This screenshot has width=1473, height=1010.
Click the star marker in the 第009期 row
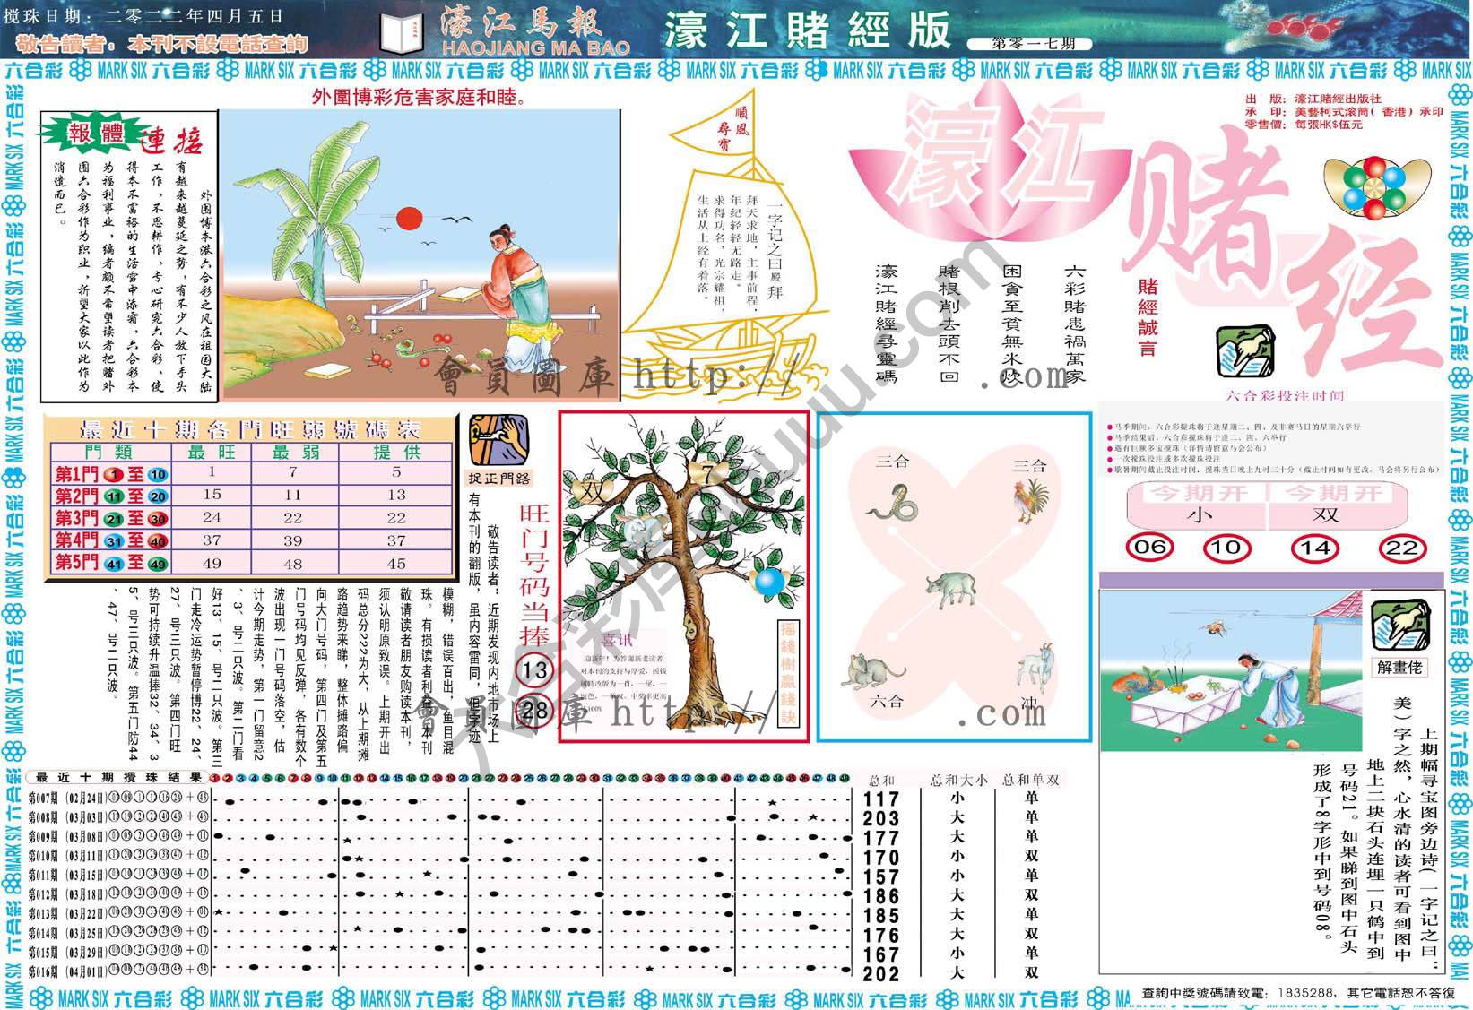pos(347,841)
